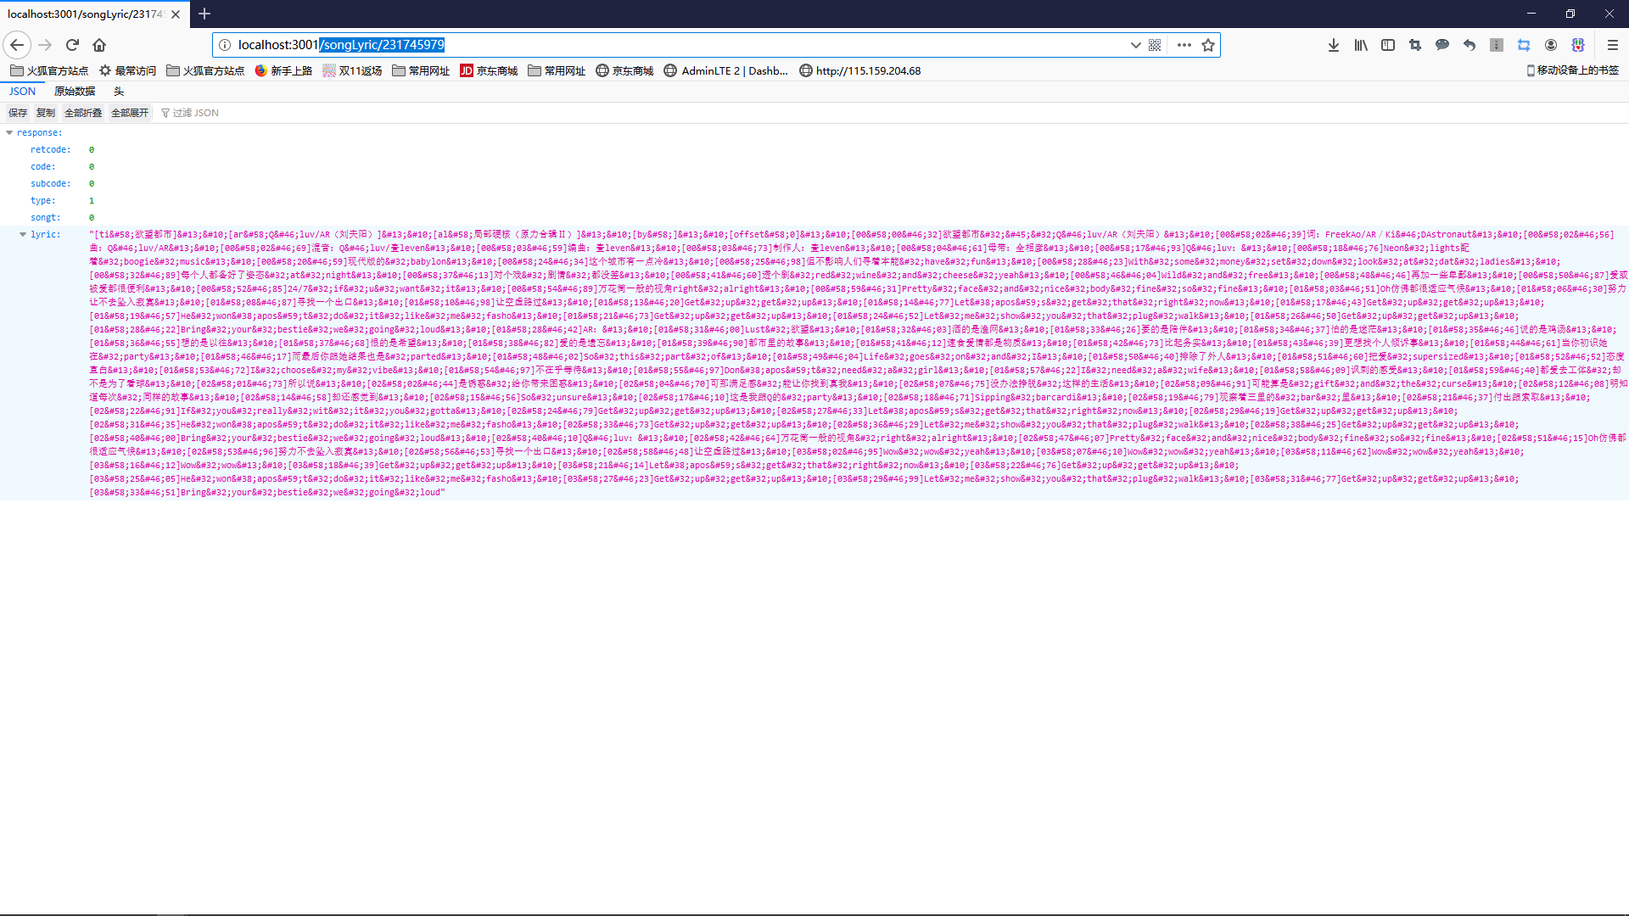The height and width of the screenshot is (916, 1629).
Task: Bookmark page with star icon
Action: point(1208,45)
